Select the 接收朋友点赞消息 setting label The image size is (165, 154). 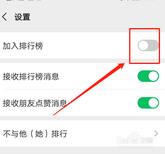tap(35, 103)
